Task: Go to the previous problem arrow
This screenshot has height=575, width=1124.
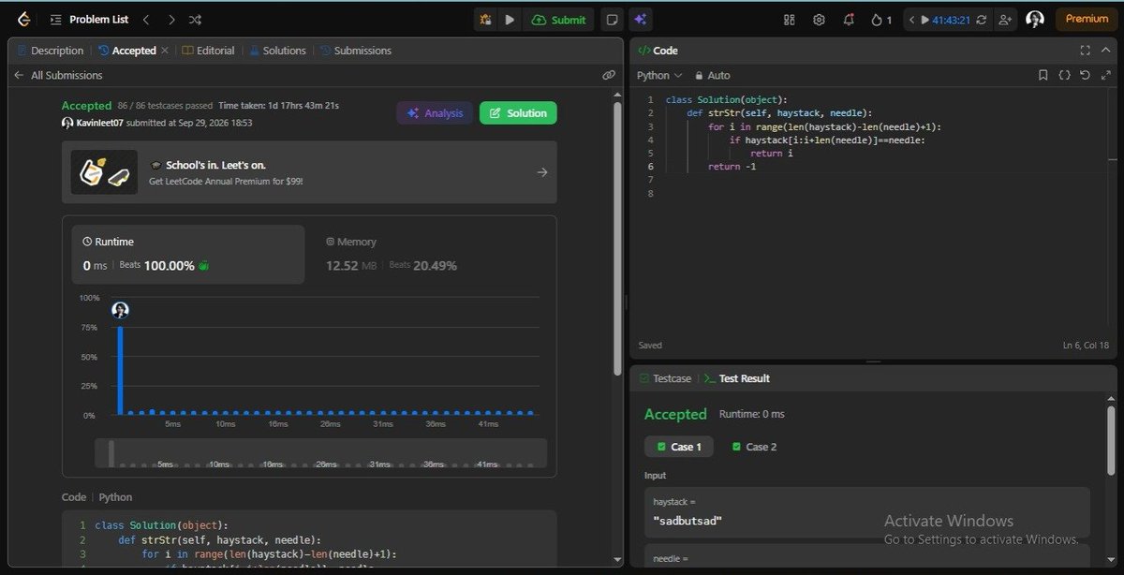Action: [145, 19]
